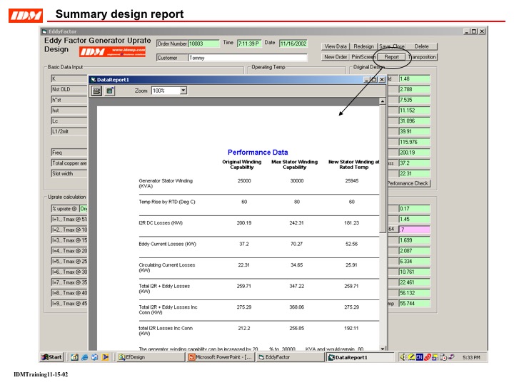Open the Zoom 100% dropdown
Viewport: 514px width, 385px height.
click(x=183, y=91)
